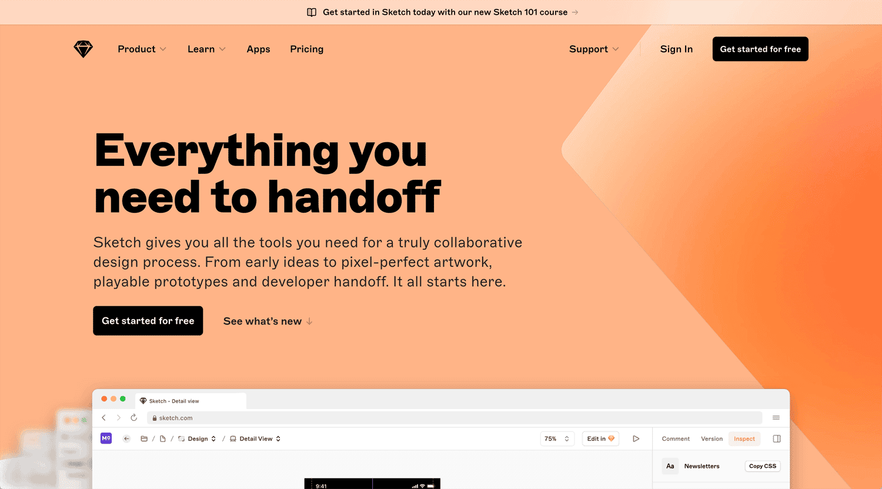The width and height of the screenshot is (882, 489).
Task: Click the folder icon in the breadcrumb
Action: tap(144, 438)
